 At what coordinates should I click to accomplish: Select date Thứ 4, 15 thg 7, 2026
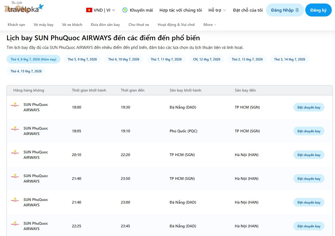(26, 71)
